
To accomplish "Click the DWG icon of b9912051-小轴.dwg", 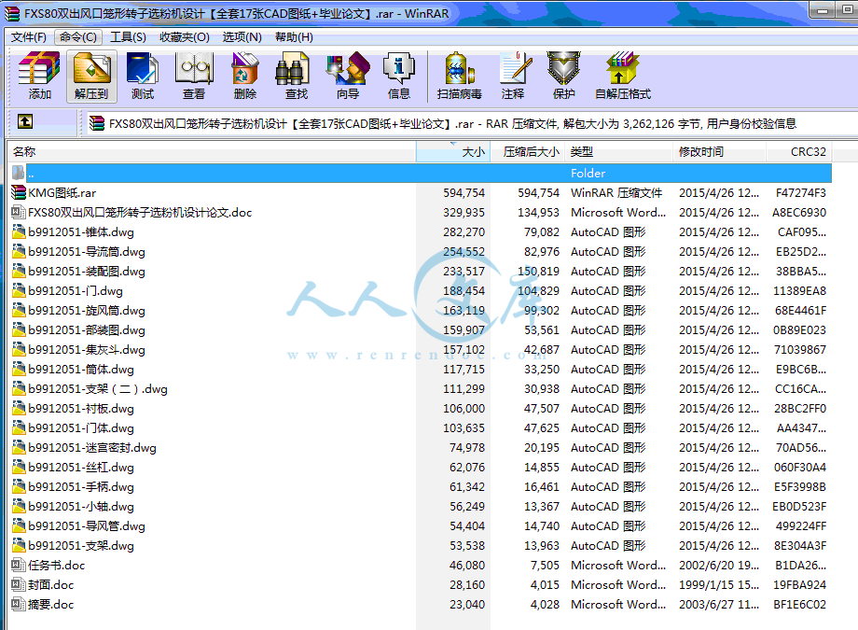I will (19, 506).
